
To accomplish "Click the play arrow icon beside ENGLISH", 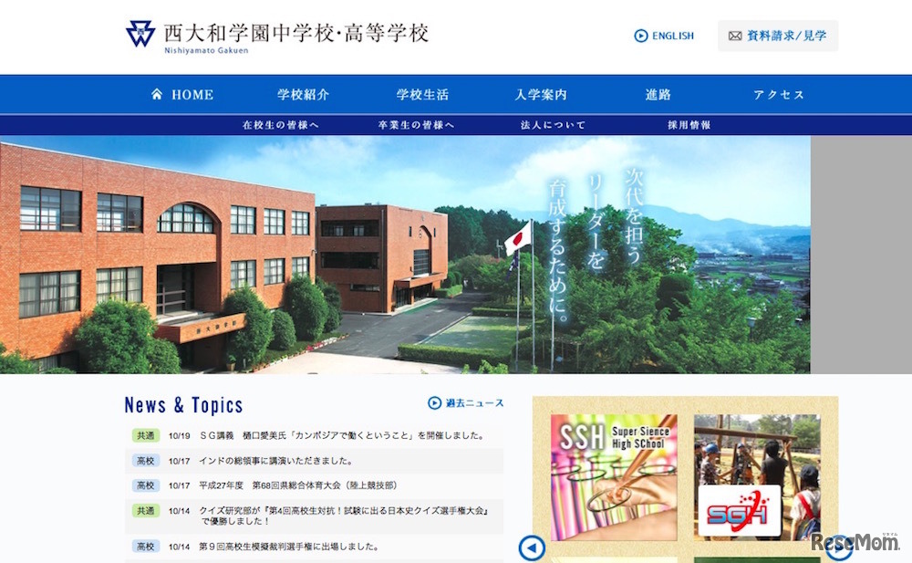I will coord(641,36).
